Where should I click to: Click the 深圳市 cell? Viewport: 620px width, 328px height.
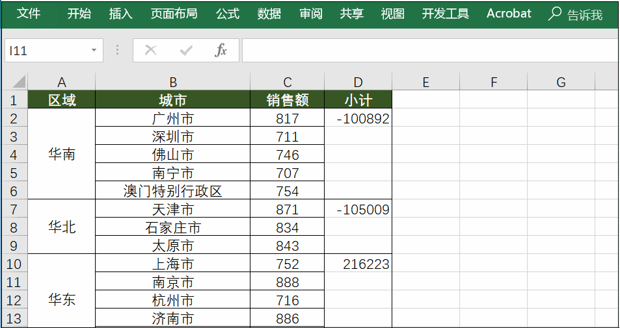coord(173,136)
